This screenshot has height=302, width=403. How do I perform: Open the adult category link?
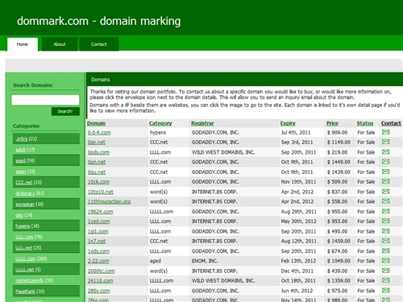(20, 150)
